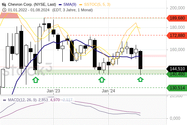Click the middle green up arrow marker
This screenshot has height=125, width=187.
(102, 80)
